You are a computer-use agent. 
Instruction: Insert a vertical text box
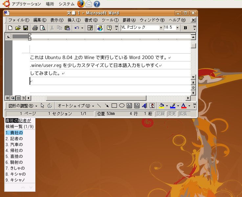click(137, 106)
